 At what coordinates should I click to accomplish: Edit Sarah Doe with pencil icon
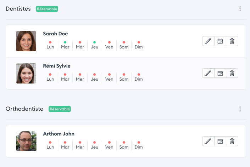point(208,41)
